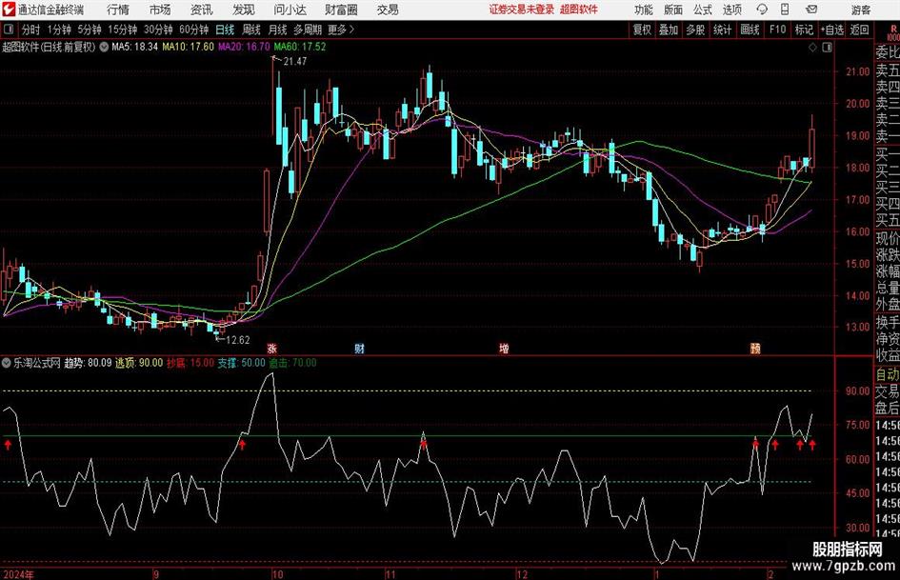Open the 发现 menu

244,10
